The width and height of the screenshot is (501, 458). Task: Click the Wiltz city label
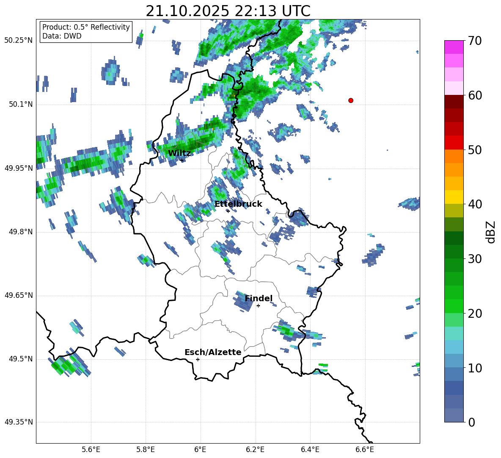click(x=179, y=153)
